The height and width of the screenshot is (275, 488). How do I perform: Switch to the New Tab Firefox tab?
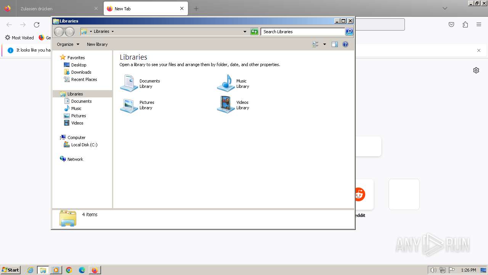point(146,8)
